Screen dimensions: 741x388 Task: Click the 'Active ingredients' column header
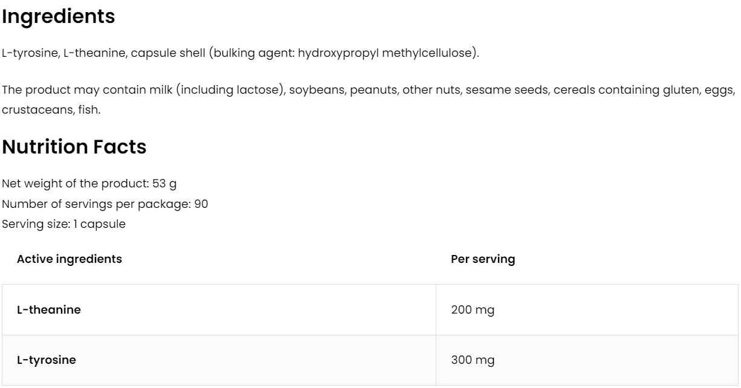pyautogui.click(x=69, y=259)
